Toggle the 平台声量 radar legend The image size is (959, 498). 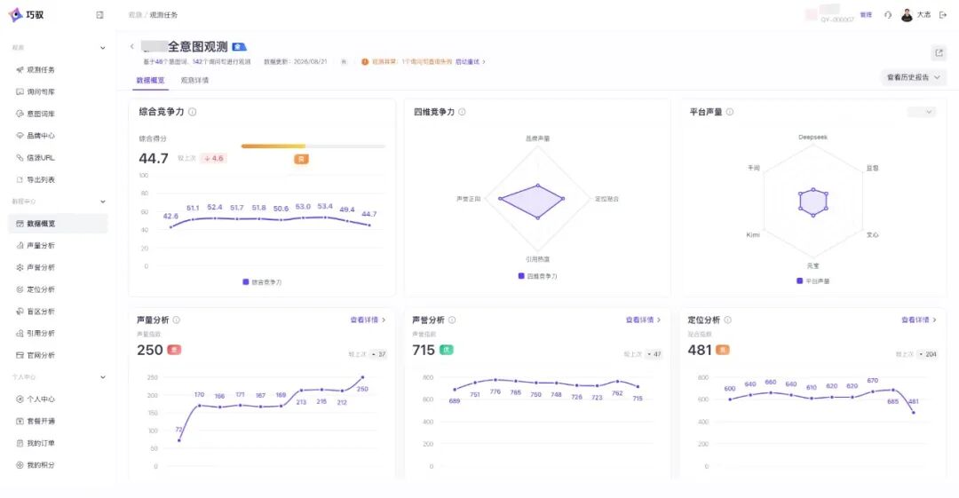(812, 281)
